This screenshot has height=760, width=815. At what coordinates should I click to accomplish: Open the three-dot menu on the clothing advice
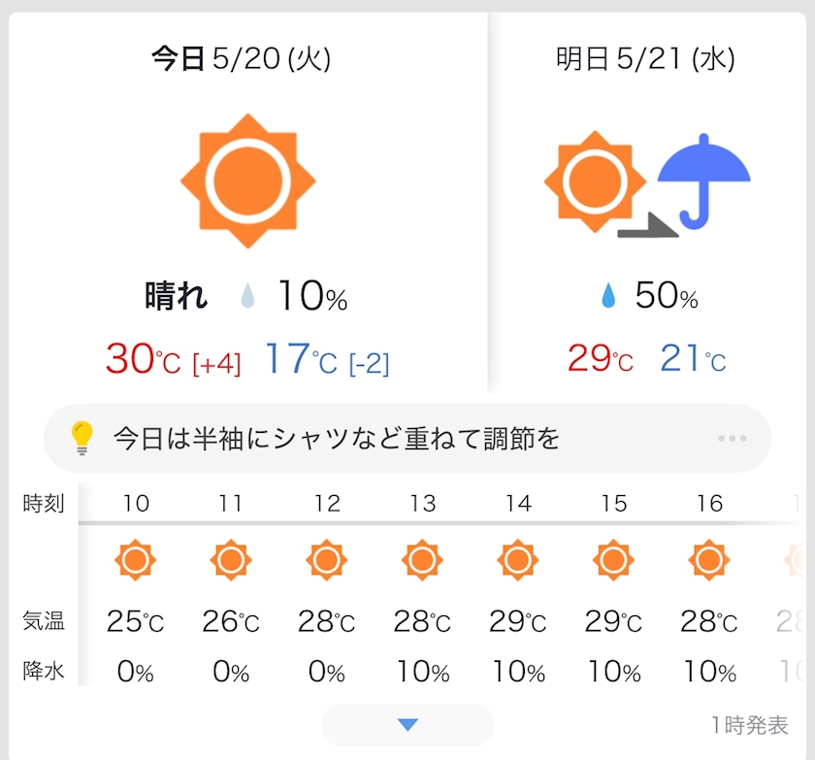pyautogui.click(x=732, y=439)
